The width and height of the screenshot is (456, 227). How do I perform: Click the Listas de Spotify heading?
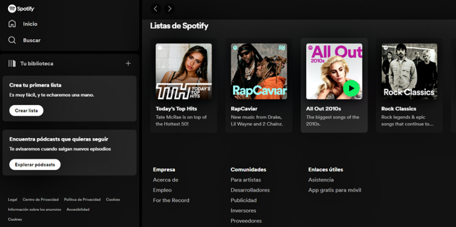point(179,26)
